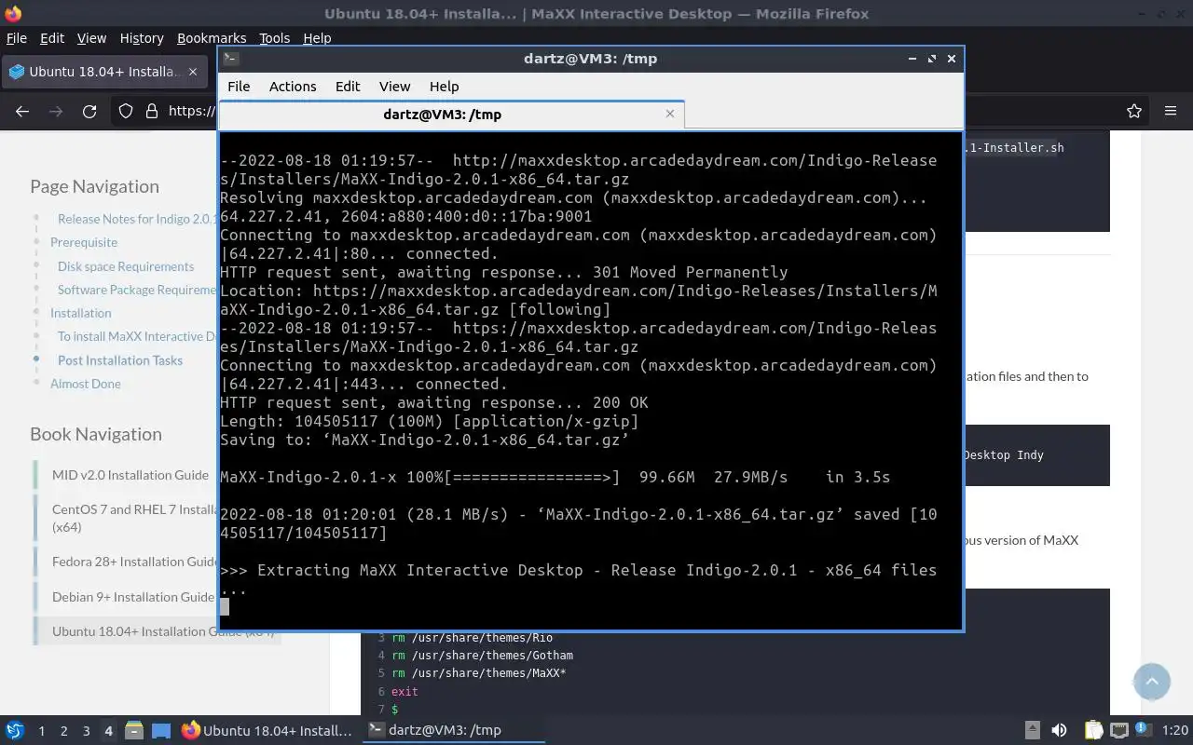Viewport: 1193px width, 745px height.
Task: Close the dartz@VM3: /tmp terminal tab
Action: coord(669,114)
